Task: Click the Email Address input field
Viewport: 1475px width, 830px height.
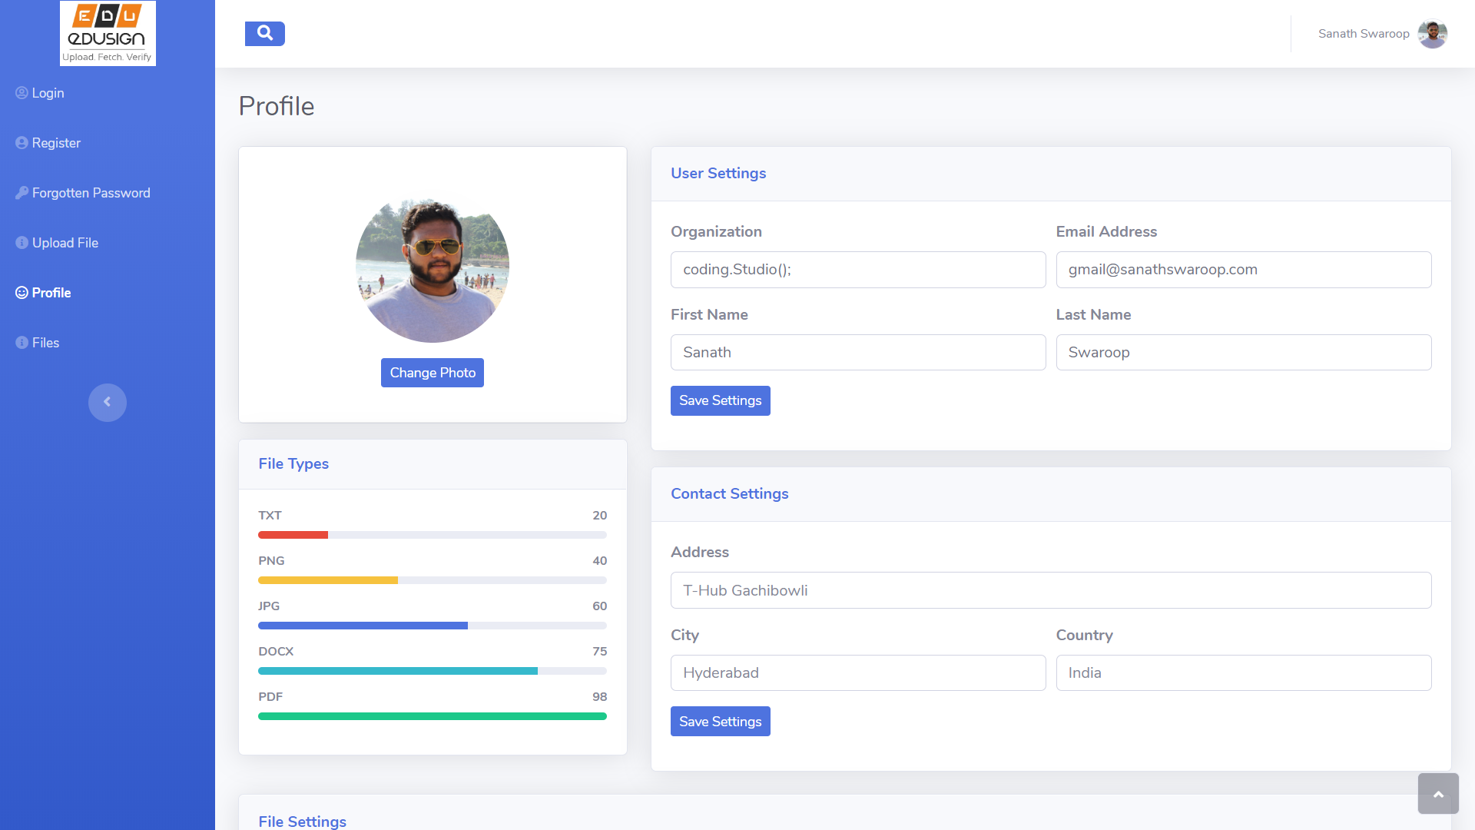Action: pos(1243,270)
